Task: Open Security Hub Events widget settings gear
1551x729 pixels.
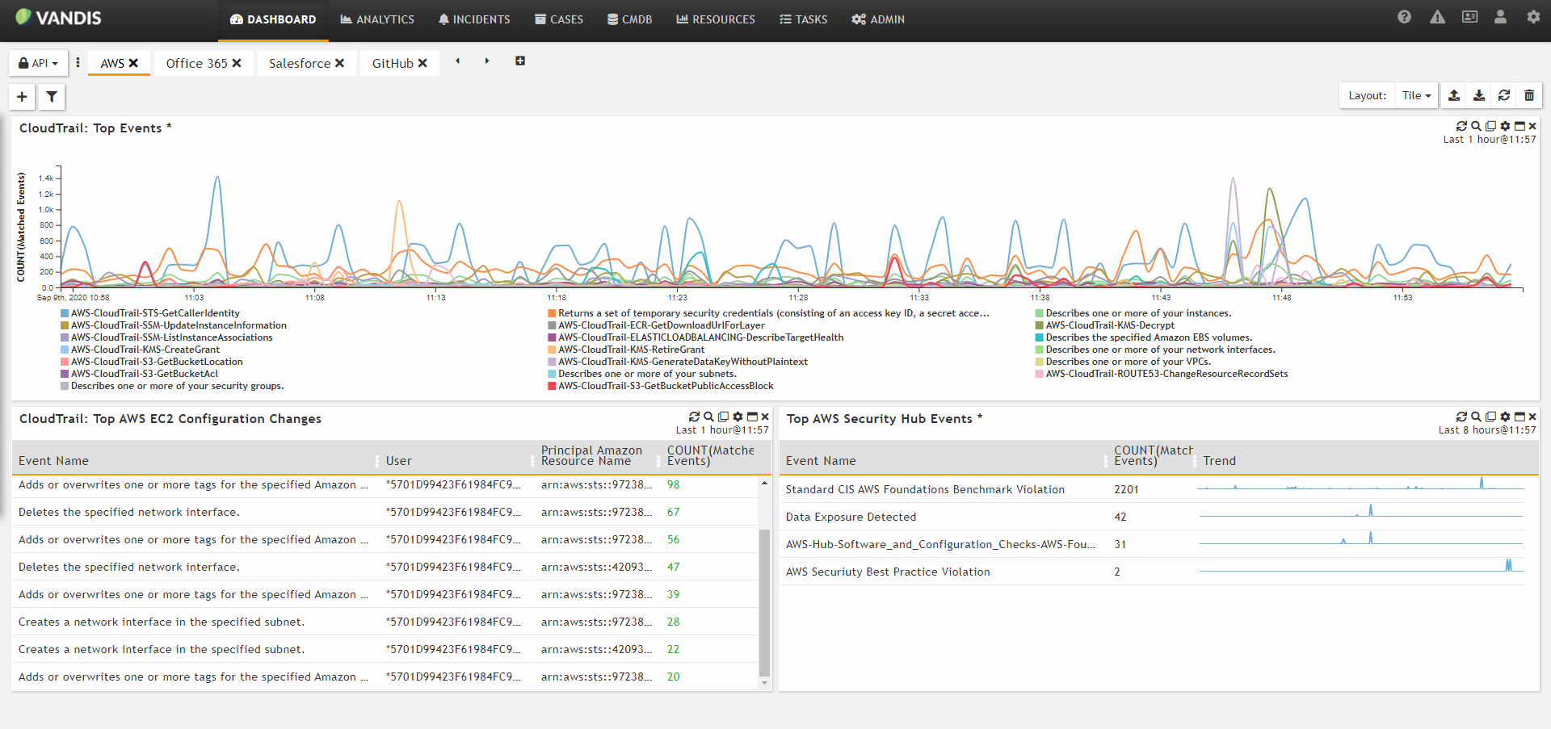Action: pos(1505,417)
